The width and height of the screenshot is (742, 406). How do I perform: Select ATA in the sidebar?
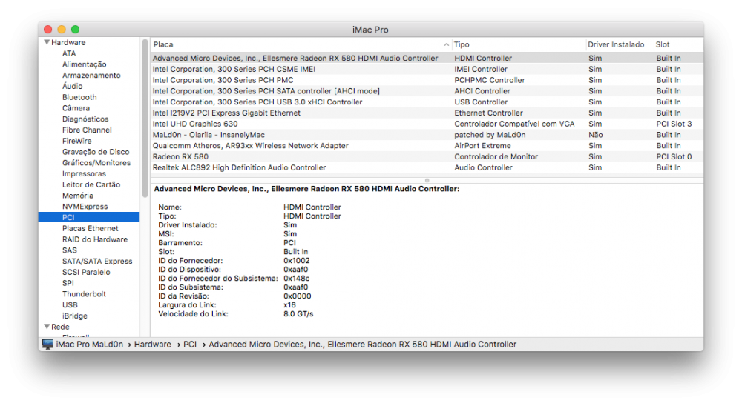click(69, 53)
